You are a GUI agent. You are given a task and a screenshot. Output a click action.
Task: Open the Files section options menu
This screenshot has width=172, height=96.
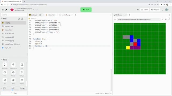tap(25, 19)
